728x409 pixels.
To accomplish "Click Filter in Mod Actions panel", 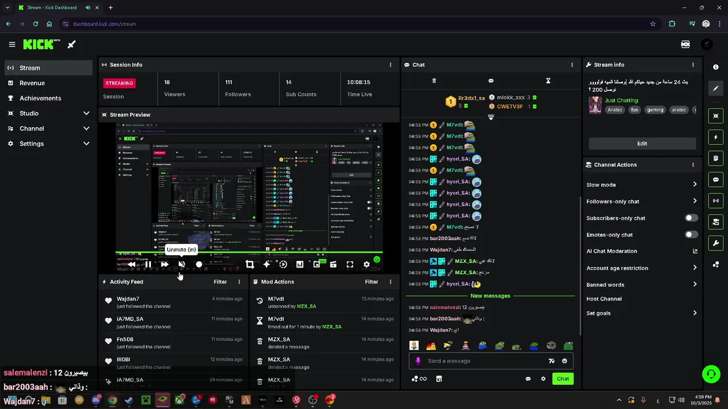I will [371, 282].
